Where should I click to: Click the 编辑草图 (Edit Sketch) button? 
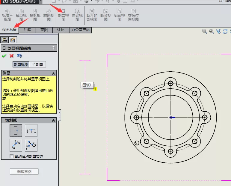click(x=24, y=171)
